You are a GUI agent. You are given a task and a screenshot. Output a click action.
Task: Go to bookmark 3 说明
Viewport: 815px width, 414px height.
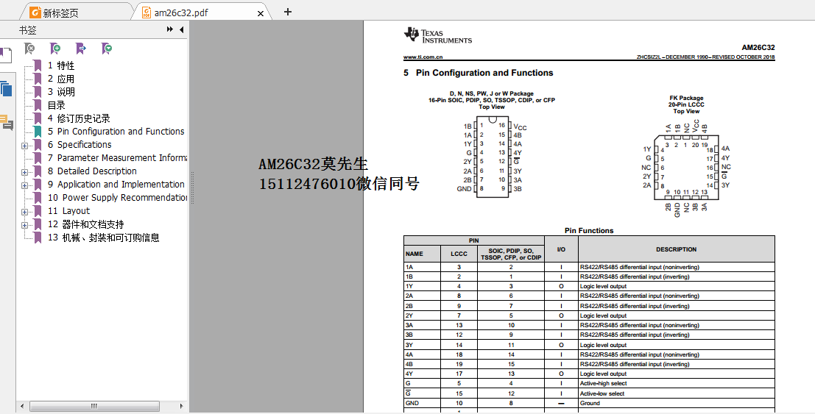(61, 92)
